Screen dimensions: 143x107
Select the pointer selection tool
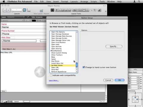point(52,10)
